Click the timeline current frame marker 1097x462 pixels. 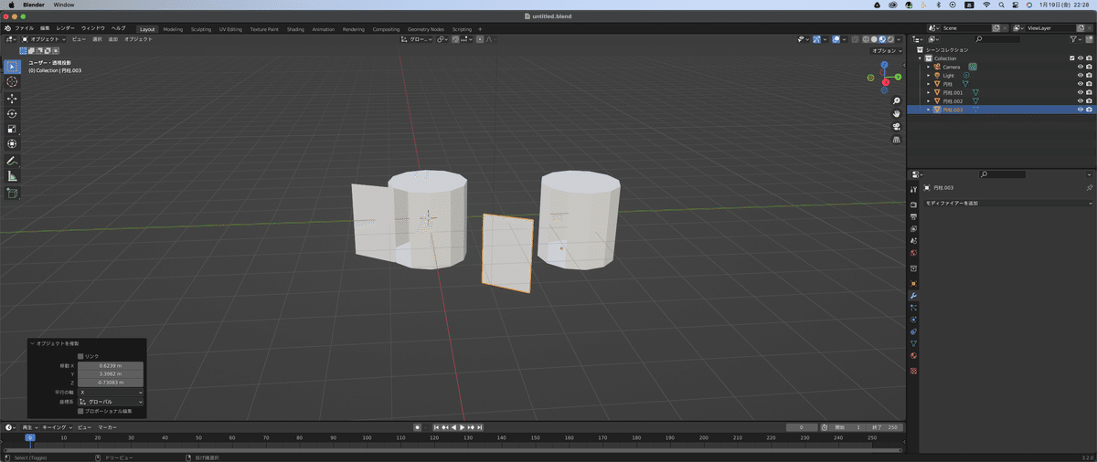pos(30,437)
